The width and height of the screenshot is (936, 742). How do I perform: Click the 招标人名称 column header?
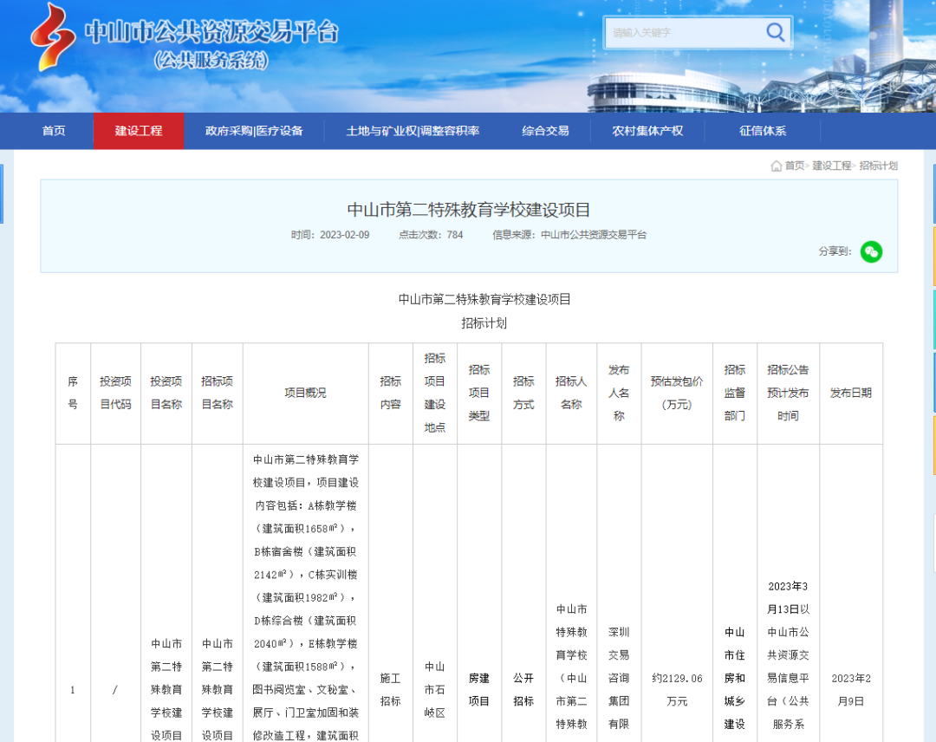(x=571, y=393)
